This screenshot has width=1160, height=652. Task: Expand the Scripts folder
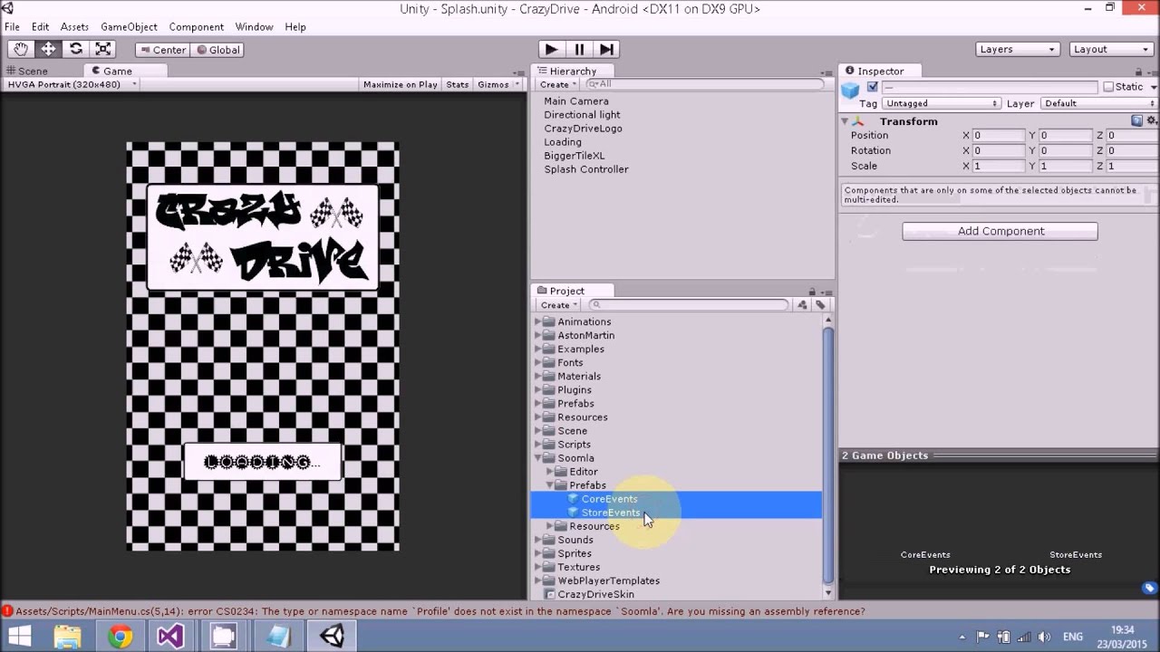point(537,445)
